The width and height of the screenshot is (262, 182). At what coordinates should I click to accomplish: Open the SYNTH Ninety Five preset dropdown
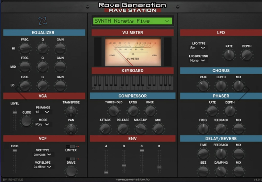point(132,21)
